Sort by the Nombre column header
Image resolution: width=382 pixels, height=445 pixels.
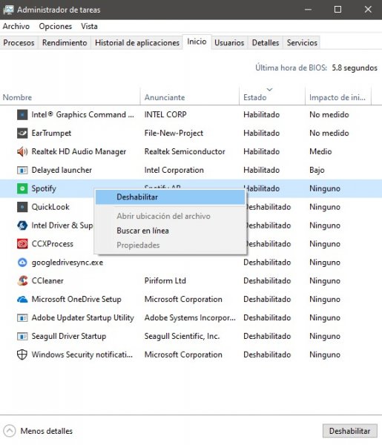(x=70, y=97)
